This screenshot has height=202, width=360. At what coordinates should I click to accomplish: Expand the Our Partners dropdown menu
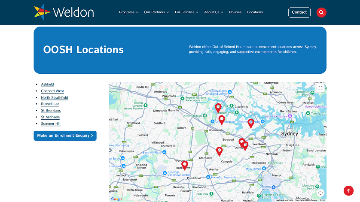(x=156, y=12)
